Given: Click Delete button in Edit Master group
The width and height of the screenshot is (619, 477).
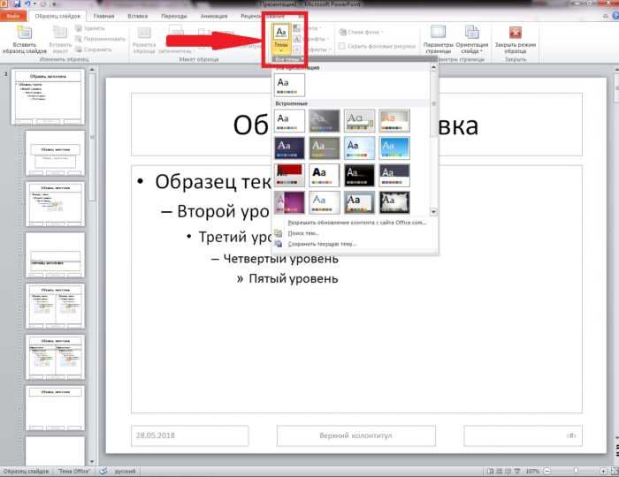Looking at the screenshot, I should [90, 28].
